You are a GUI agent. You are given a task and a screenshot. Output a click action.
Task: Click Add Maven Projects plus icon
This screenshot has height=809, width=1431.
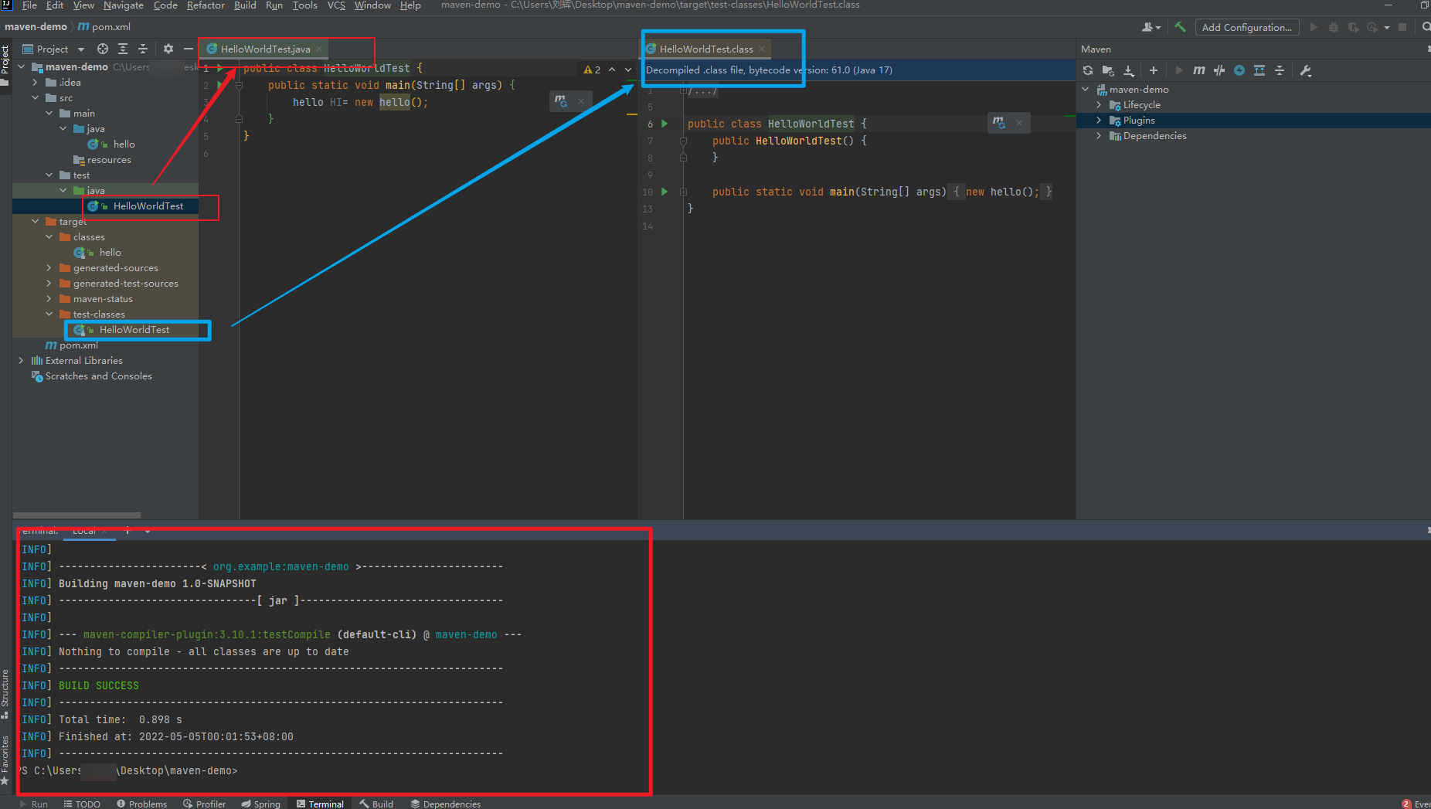pos(1154,70)
